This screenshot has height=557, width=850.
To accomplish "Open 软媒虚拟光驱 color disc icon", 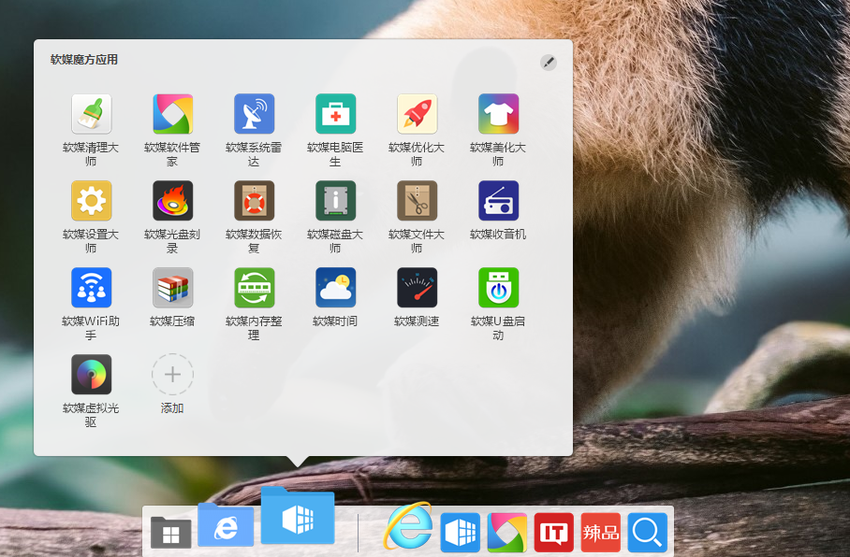I will pyautogui.click(x=91, y=375).
